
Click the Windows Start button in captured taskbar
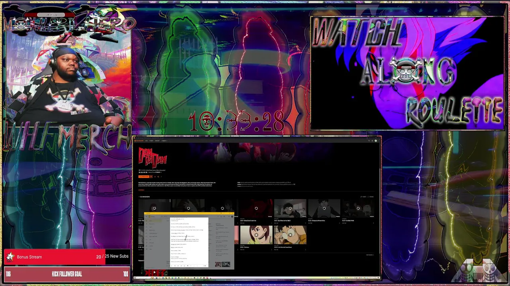pos(135,278)
